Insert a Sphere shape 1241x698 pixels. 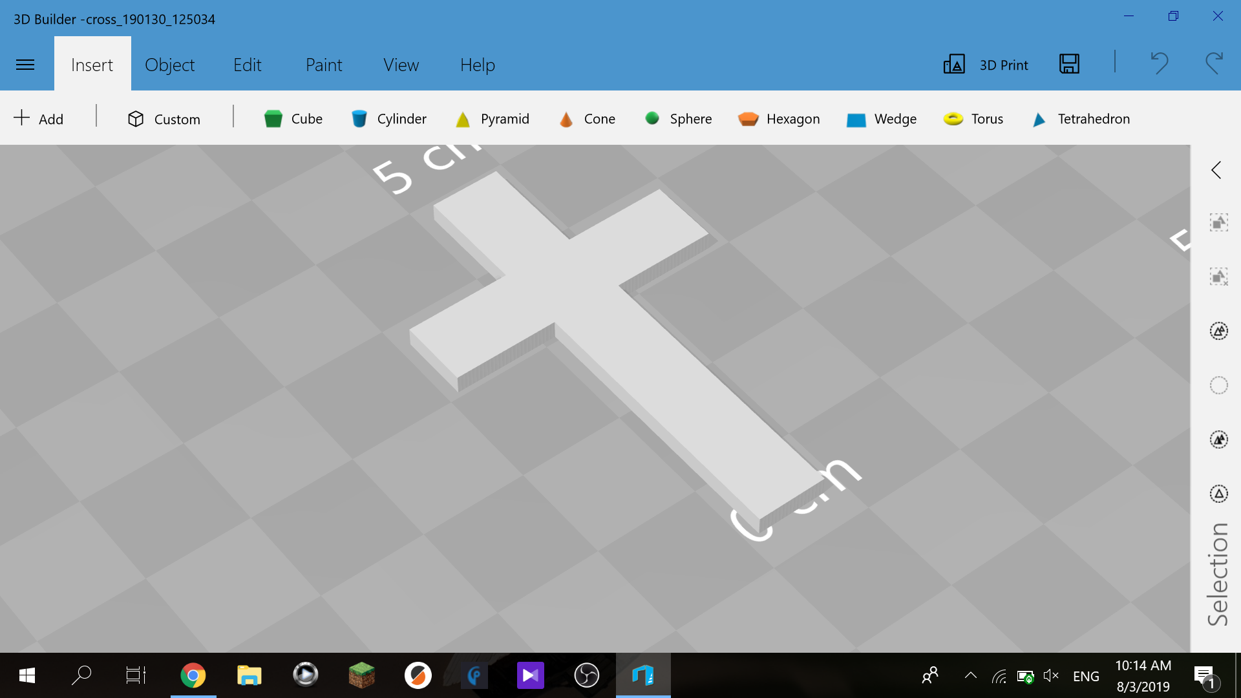pyautogui.click(x=678, y=118)
